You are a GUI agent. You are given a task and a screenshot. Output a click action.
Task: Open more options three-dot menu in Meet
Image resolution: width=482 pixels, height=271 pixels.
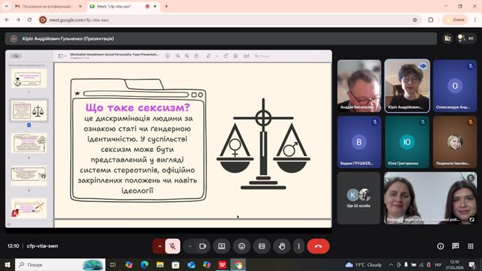coord(299,246)
